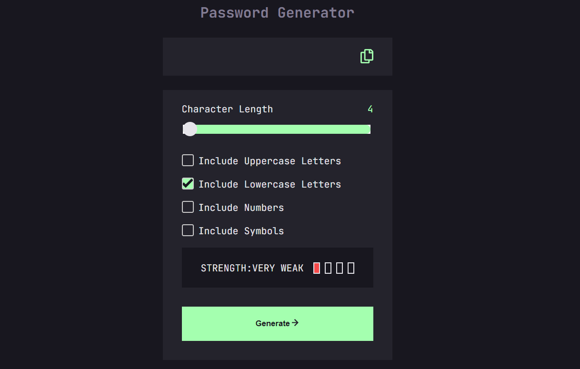The height and width of the screenshot is (369, 580).
Task: Select the copy document icon in password box
Action: pyautogui.click(x=367, y=56)
